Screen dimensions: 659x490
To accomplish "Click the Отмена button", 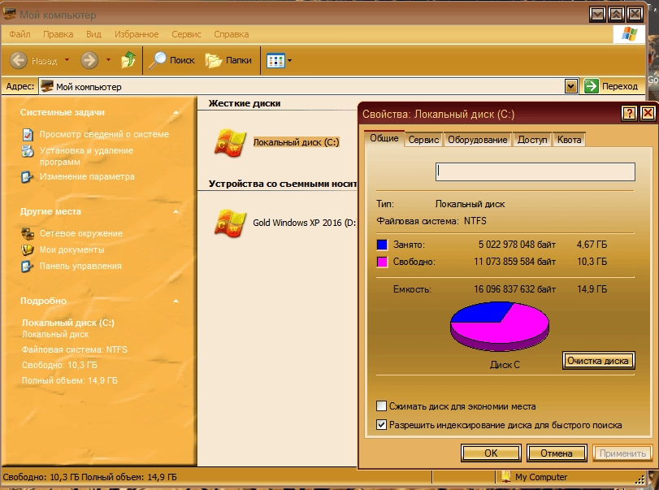I will click(x=557, y=453).
